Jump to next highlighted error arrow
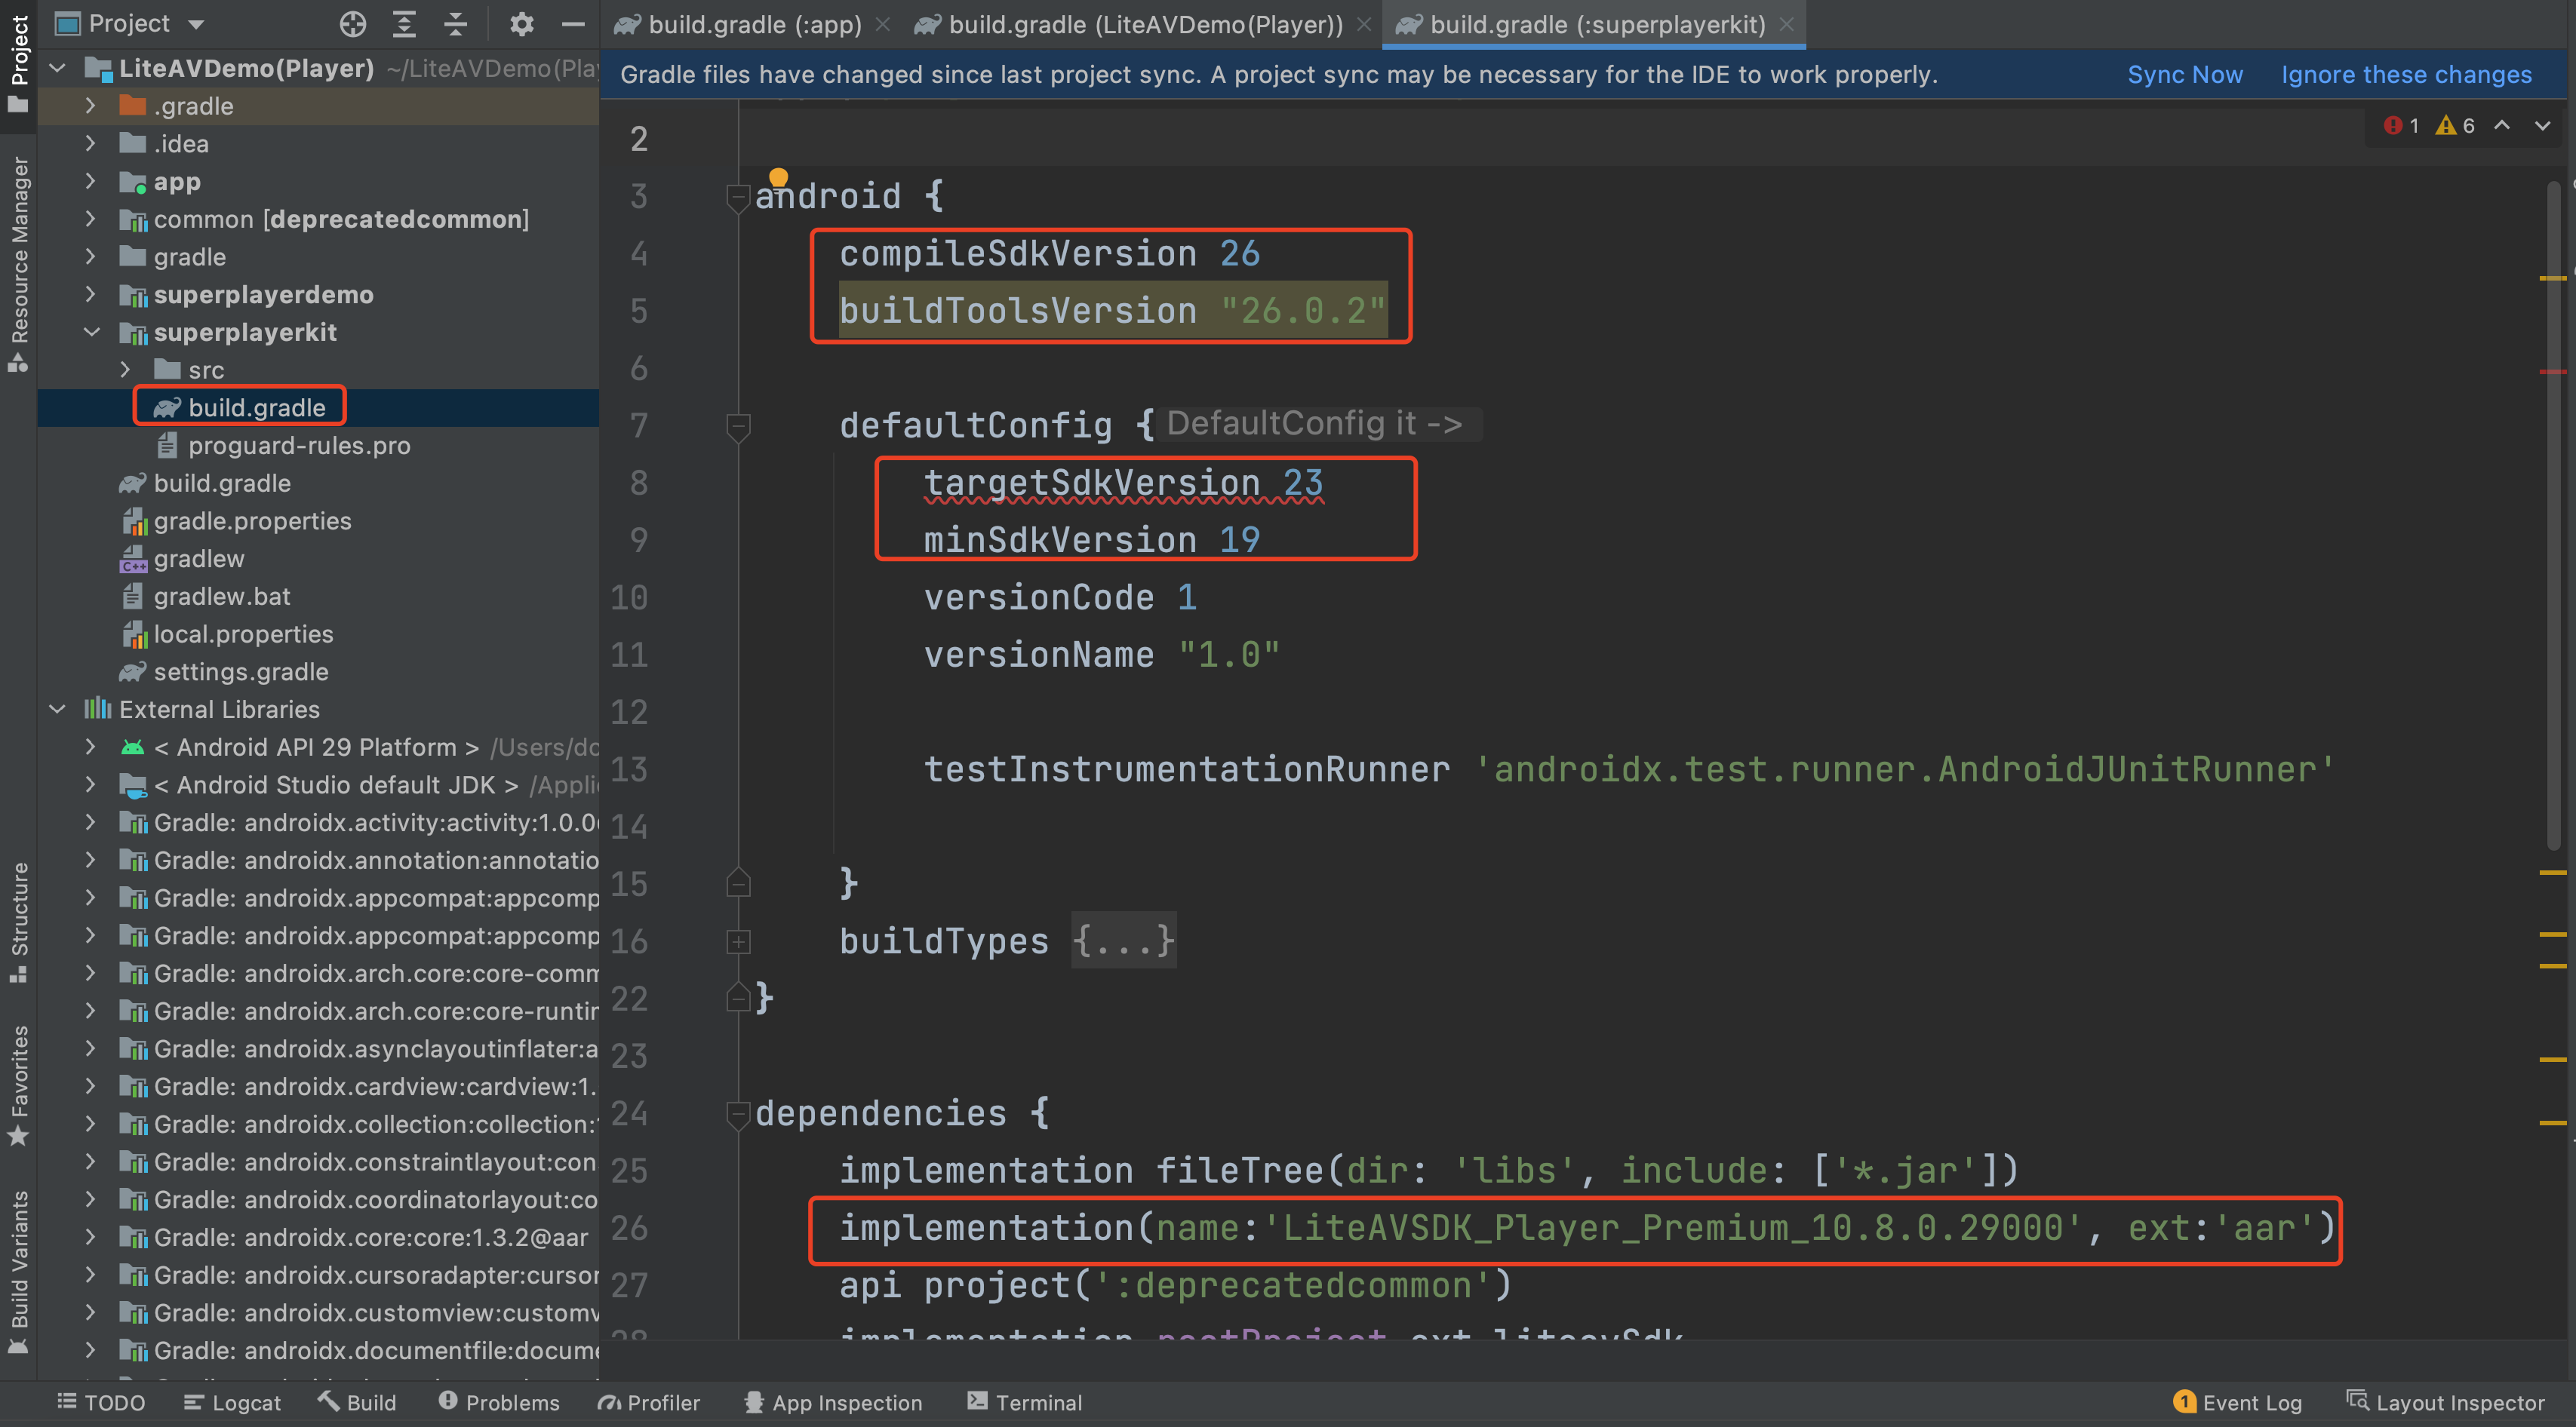2576x1427 pixels. 2542,126
